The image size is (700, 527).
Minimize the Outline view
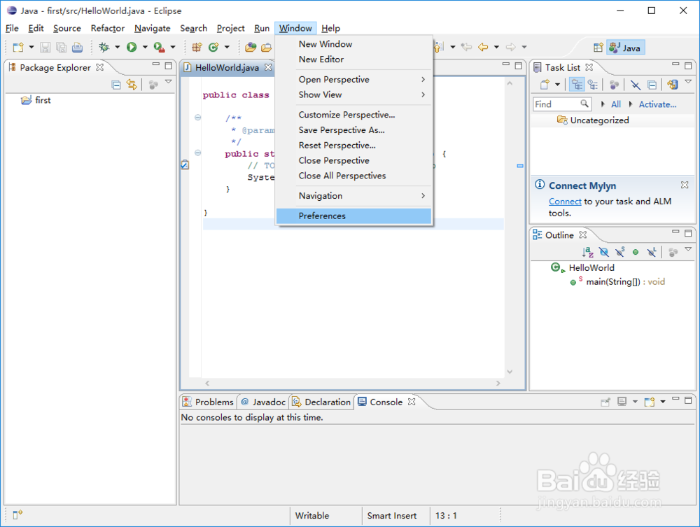tap(675, 232)
